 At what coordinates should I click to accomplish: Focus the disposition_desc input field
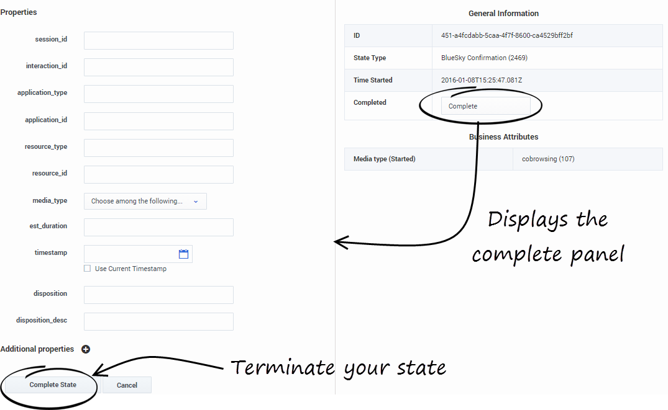[x=158, y=321]
